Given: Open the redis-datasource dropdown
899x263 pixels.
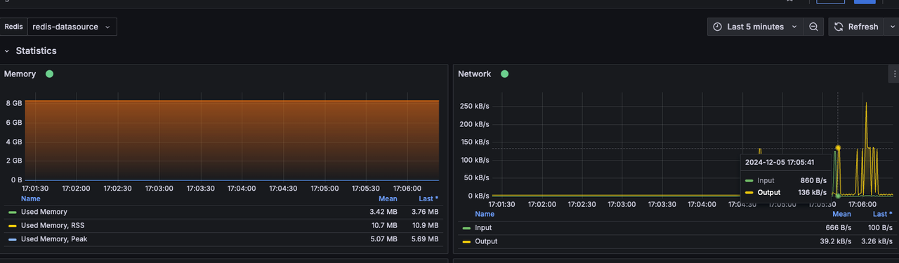Looking at the screenshot, I should tap(72, 27).
